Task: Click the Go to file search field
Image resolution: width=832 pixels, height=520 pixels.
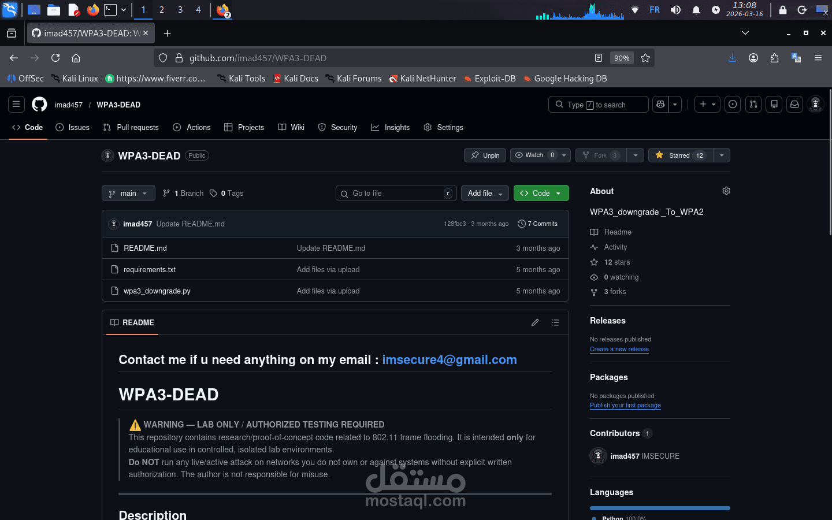Action: pos(396,193)
